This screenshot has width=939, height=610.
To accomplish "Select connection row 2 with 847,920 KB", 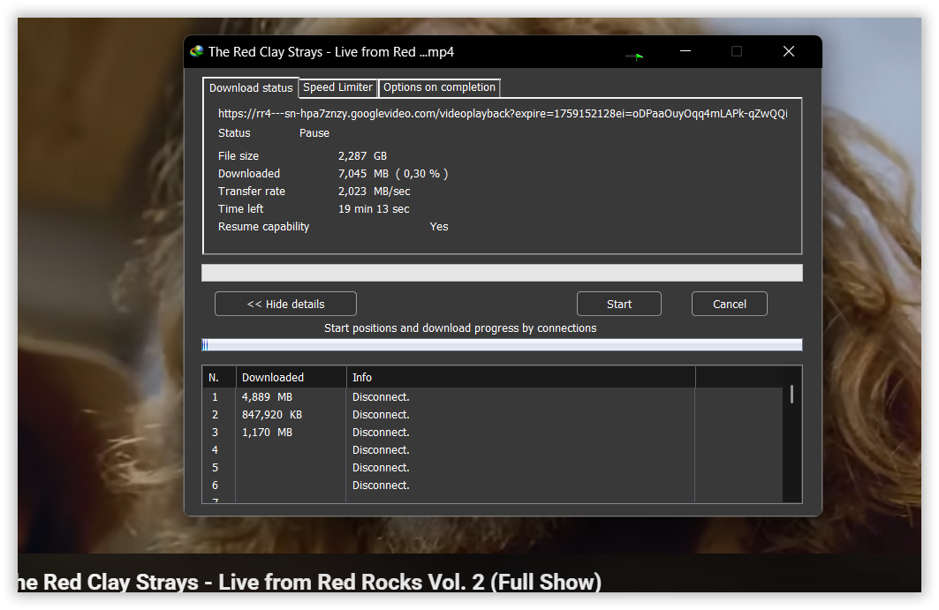I will coord(492,415).
